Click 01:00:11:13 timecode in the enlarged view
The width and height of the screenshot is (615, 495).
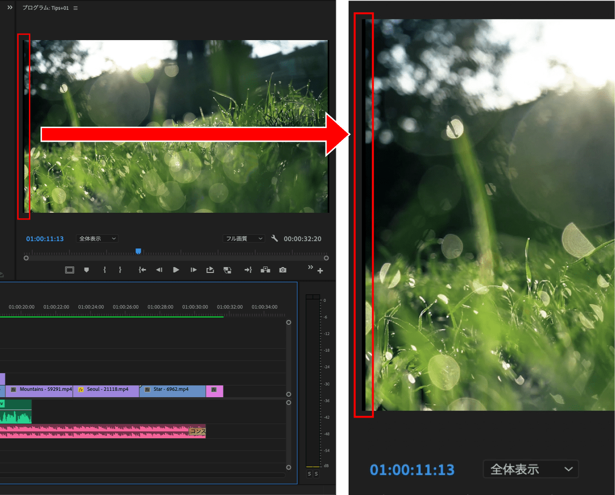pyautogui.click(x=412, y=470)
